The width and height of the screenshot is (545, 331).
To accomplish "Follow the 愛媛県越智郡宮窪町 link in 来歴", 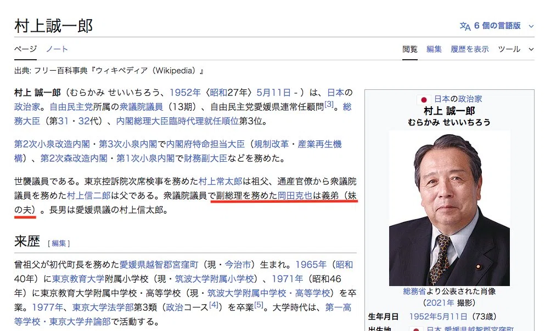I will [159, 265].
